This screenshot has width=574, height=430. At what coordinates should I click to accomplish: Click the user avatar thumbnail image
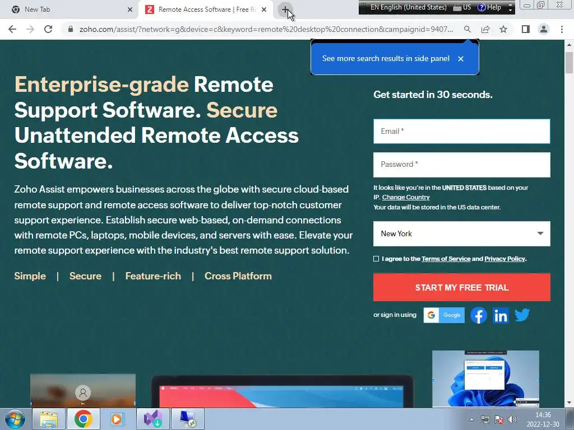(x=83, y=390)
